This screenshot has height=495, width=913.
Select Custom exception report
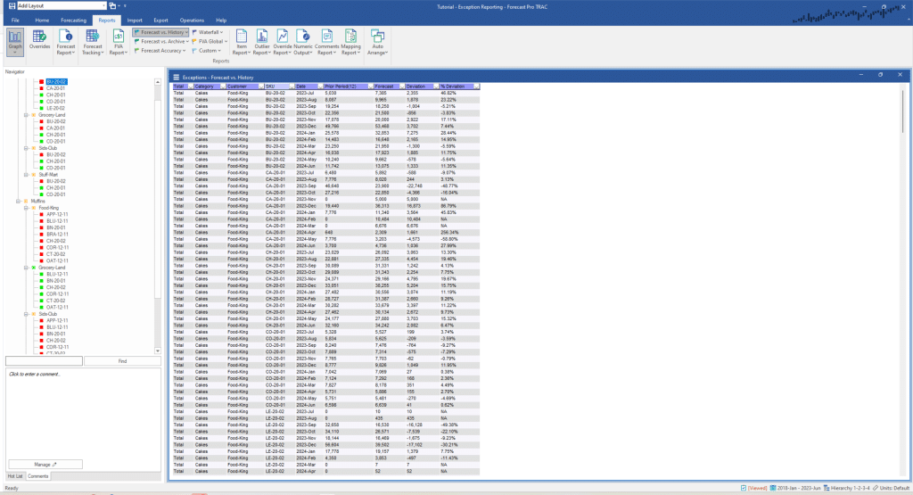207,51
